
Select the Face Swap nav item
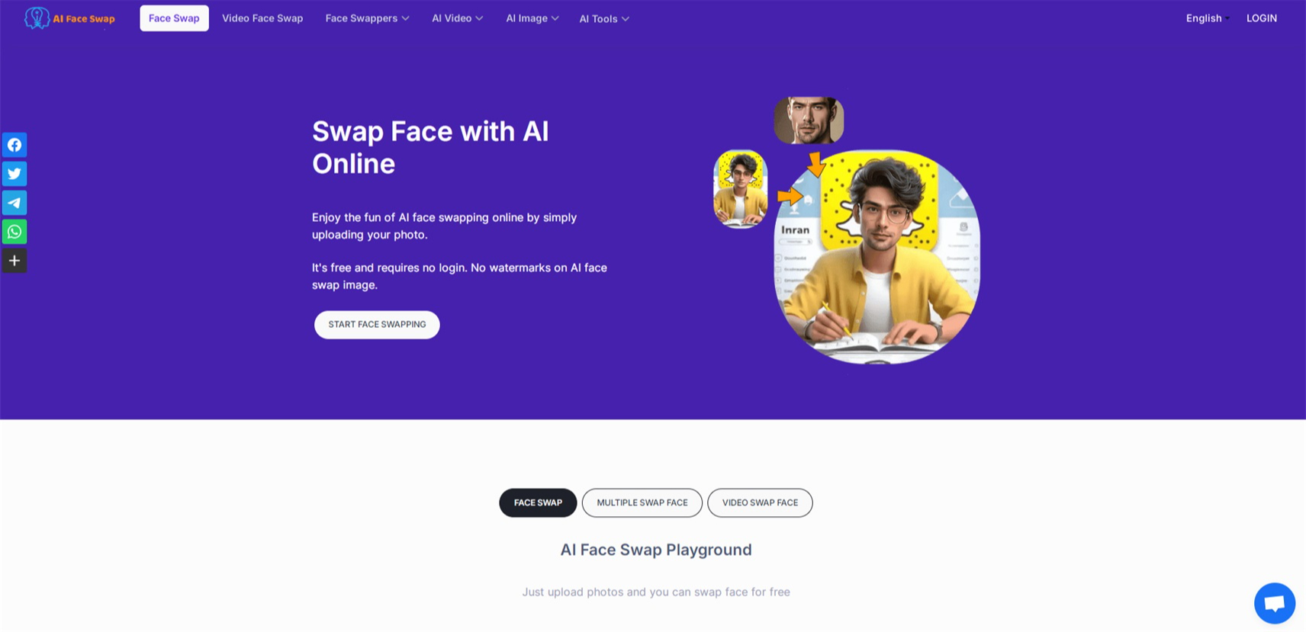pos(174,18)
